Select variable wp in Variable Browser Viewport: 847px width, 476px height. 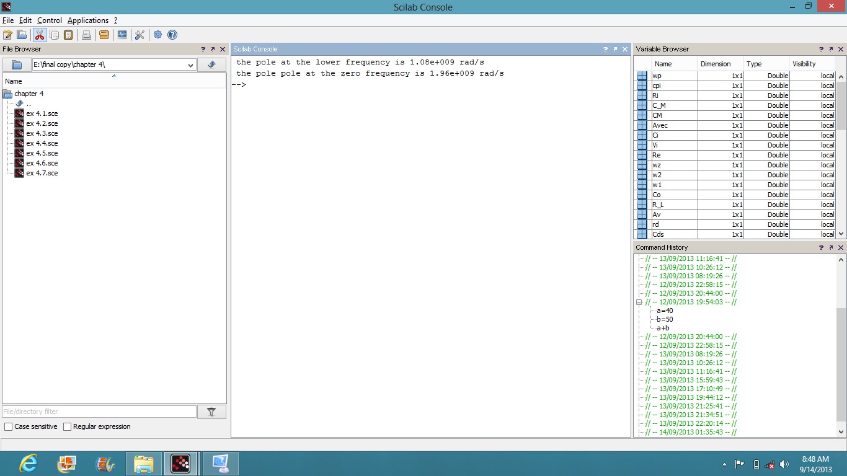coord(735,76)
